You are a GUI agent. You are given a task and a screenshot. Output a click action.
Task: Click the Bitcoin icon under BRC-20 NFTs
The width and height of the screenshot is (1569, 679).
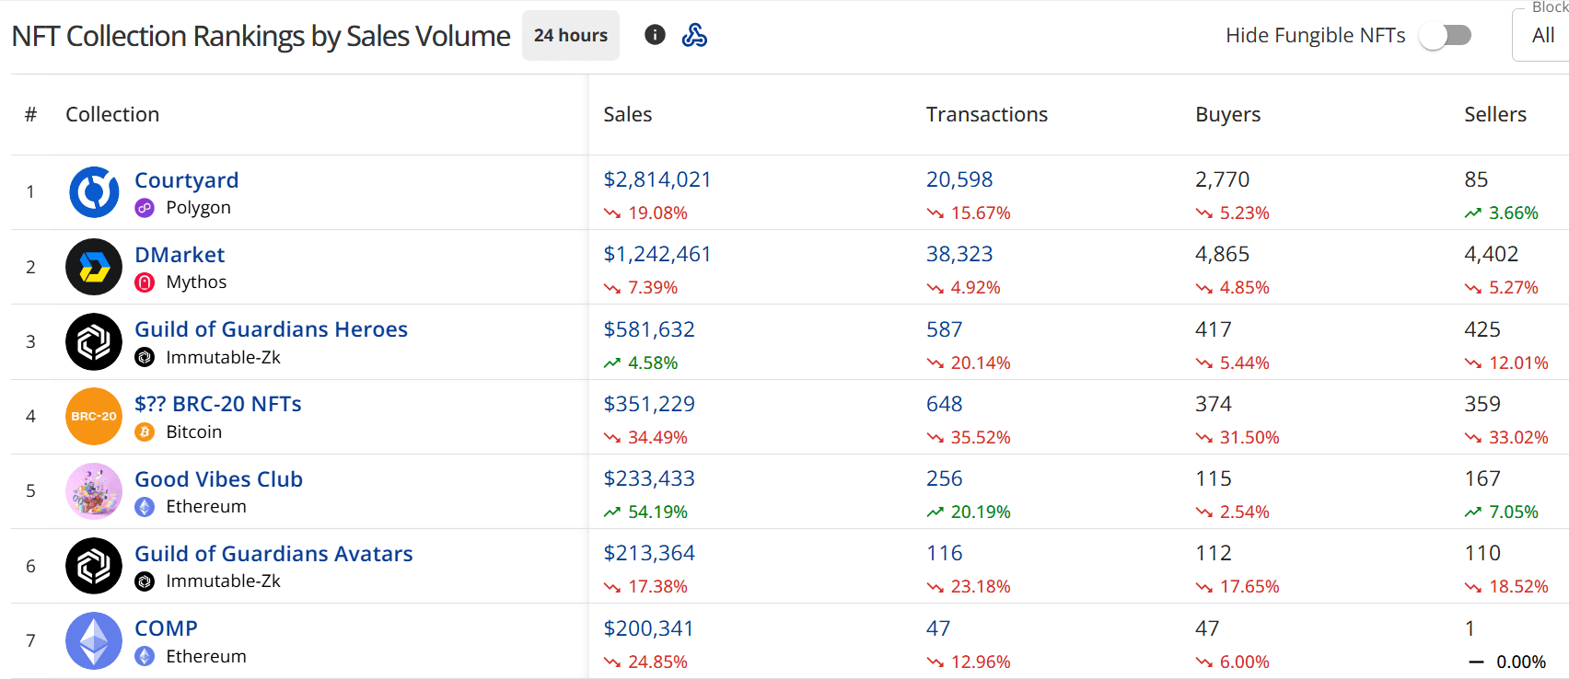click(145, 432)
